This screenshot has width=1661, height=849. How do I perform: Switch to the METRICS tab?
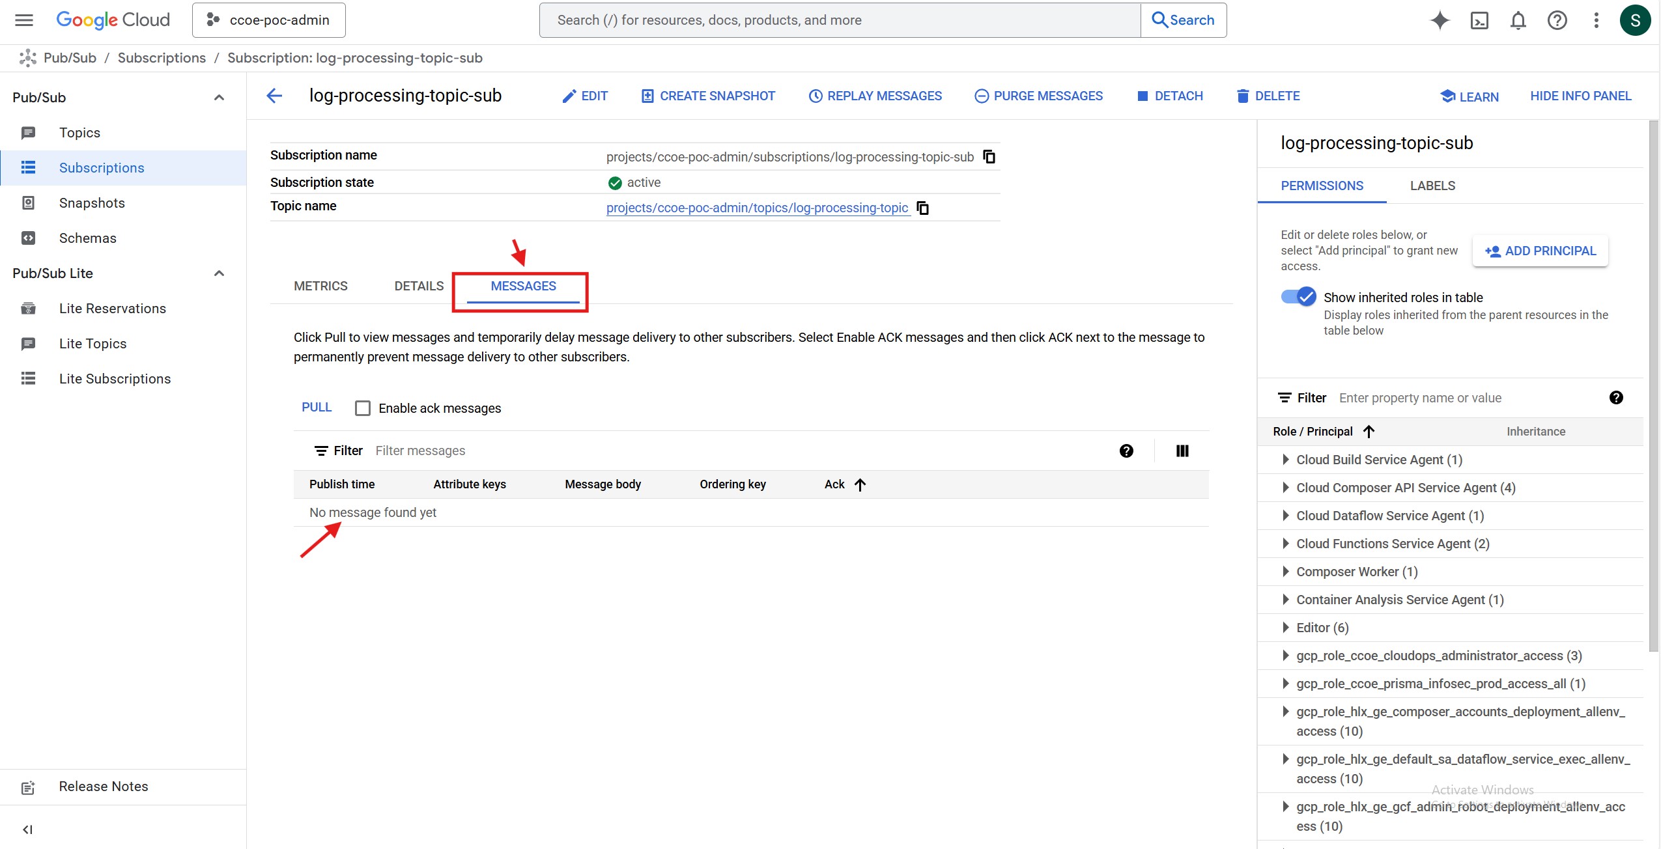320,286
